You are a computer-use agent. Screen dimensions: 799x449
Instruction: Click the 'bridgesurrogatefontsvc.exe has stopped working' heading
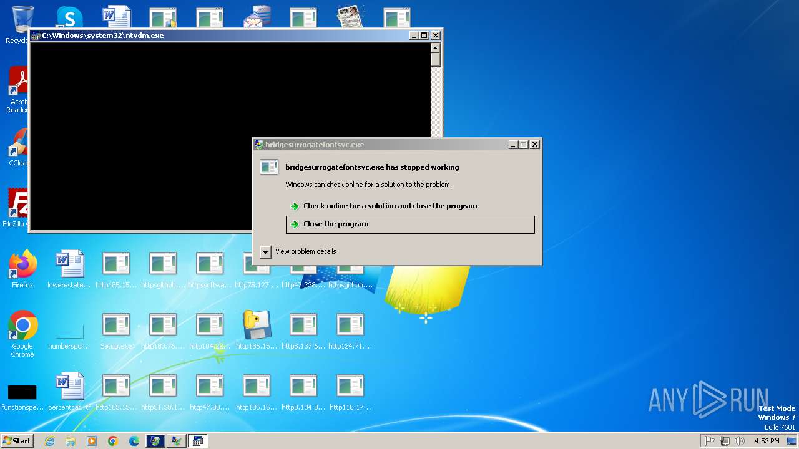(372, 167)
